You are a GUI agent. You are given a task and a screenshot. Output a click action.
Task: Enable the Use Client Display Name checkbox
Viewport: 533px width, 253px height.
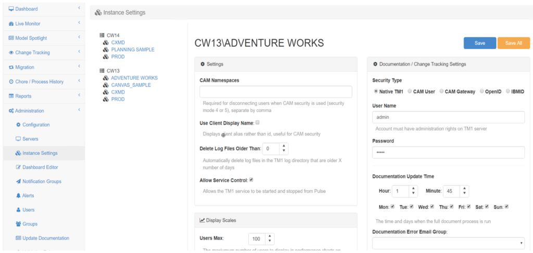pos(257,123)
